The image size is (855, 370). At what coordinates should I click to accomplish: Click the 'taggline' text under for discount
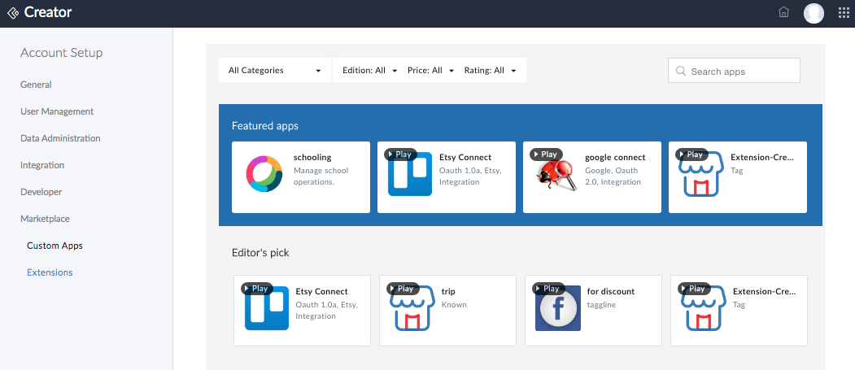pyautogui.click(x=601, y=305)
